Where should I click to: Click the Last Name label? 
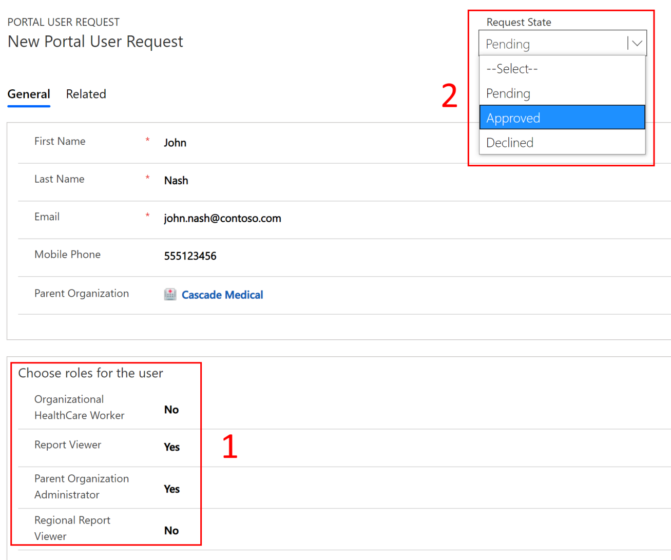click(x=60, y=179)
